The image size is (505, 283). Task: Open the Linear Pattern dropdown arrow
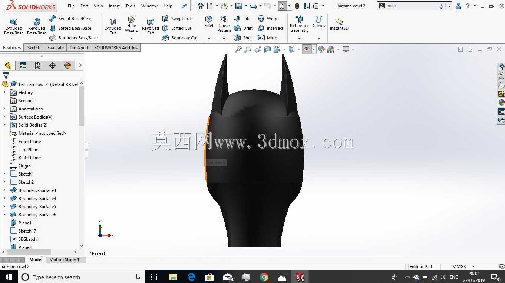(224, 39)
